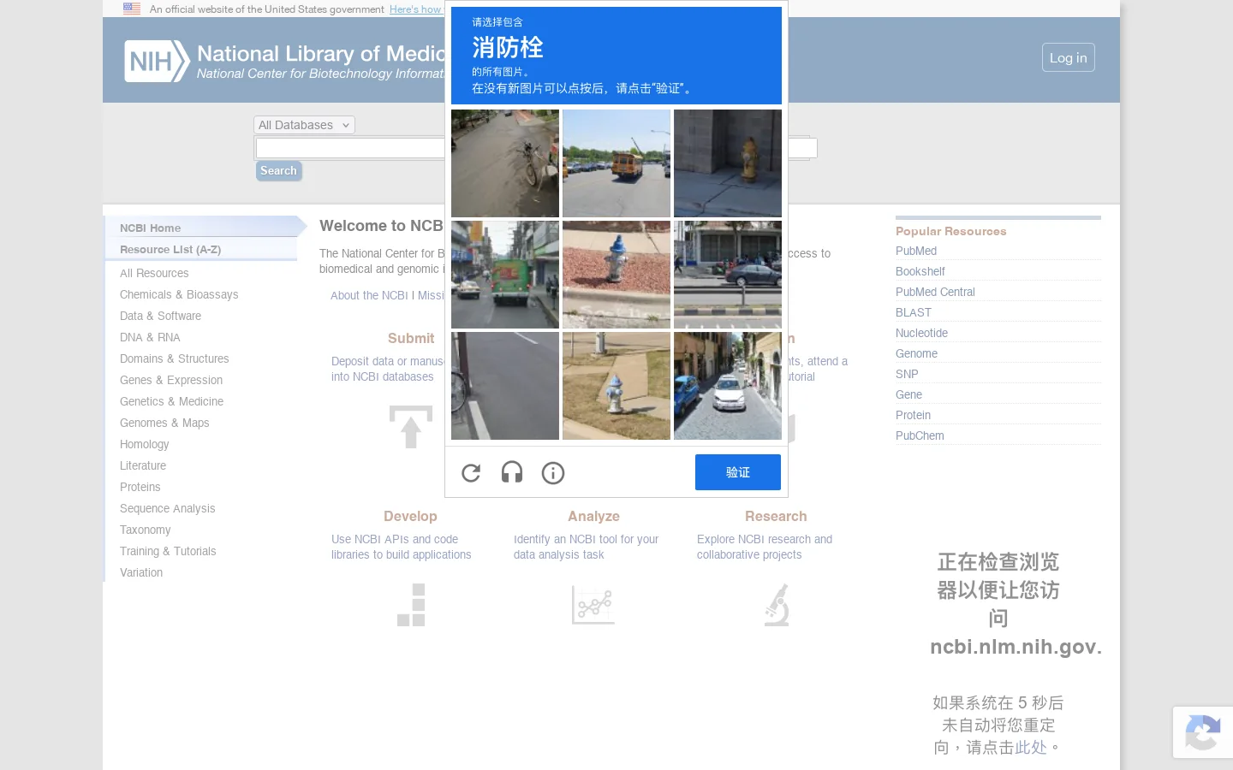Click the Submit upload arrow icon
The image size is (1233, 770).
411,426
